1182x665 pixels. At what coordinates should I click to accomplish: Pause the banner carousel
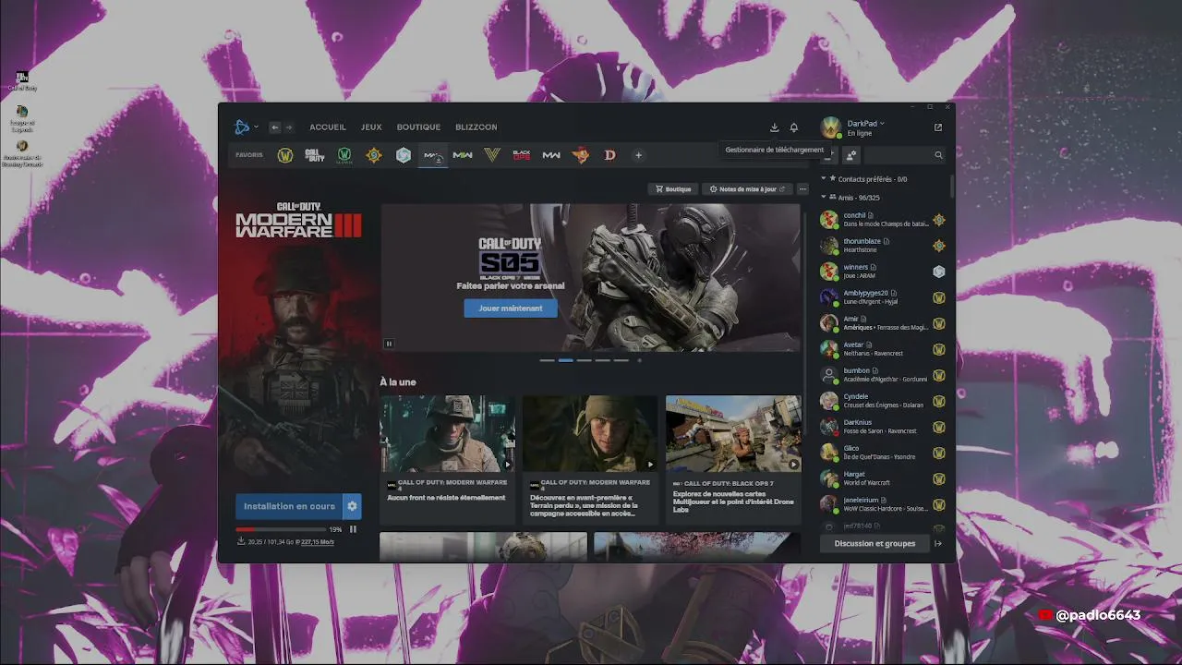(x=389, y=344)
